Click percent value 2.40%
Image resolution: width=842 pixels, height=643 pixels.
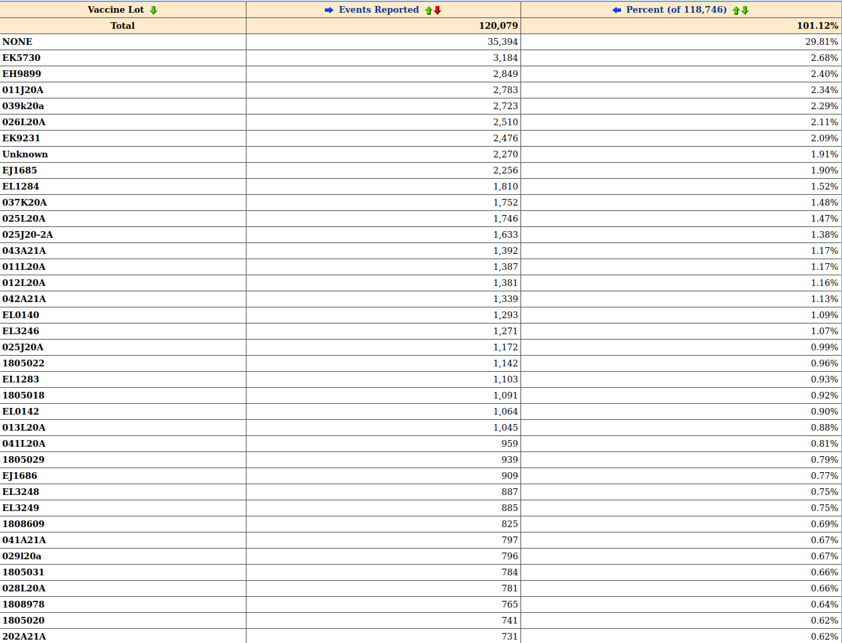(825, 74)
